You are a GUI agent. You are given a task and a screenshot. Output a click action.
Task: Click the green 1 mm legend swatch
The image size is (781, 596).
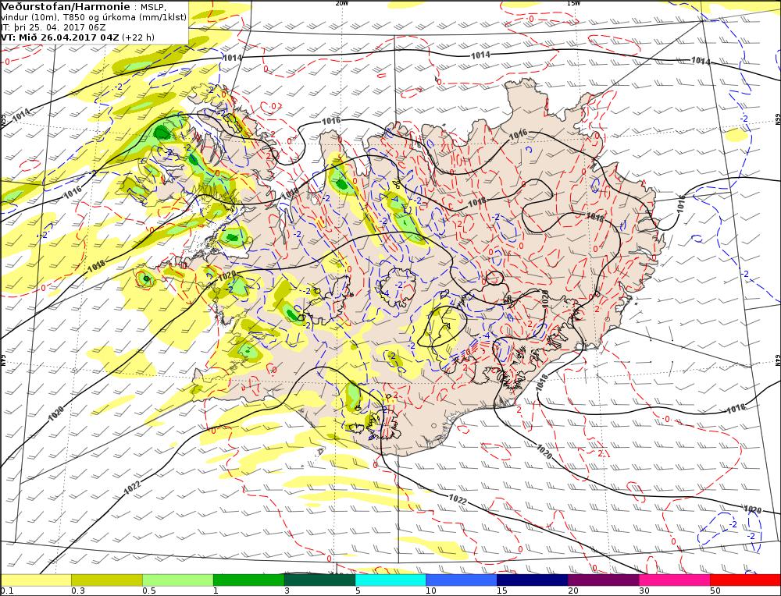pos(248,580)
